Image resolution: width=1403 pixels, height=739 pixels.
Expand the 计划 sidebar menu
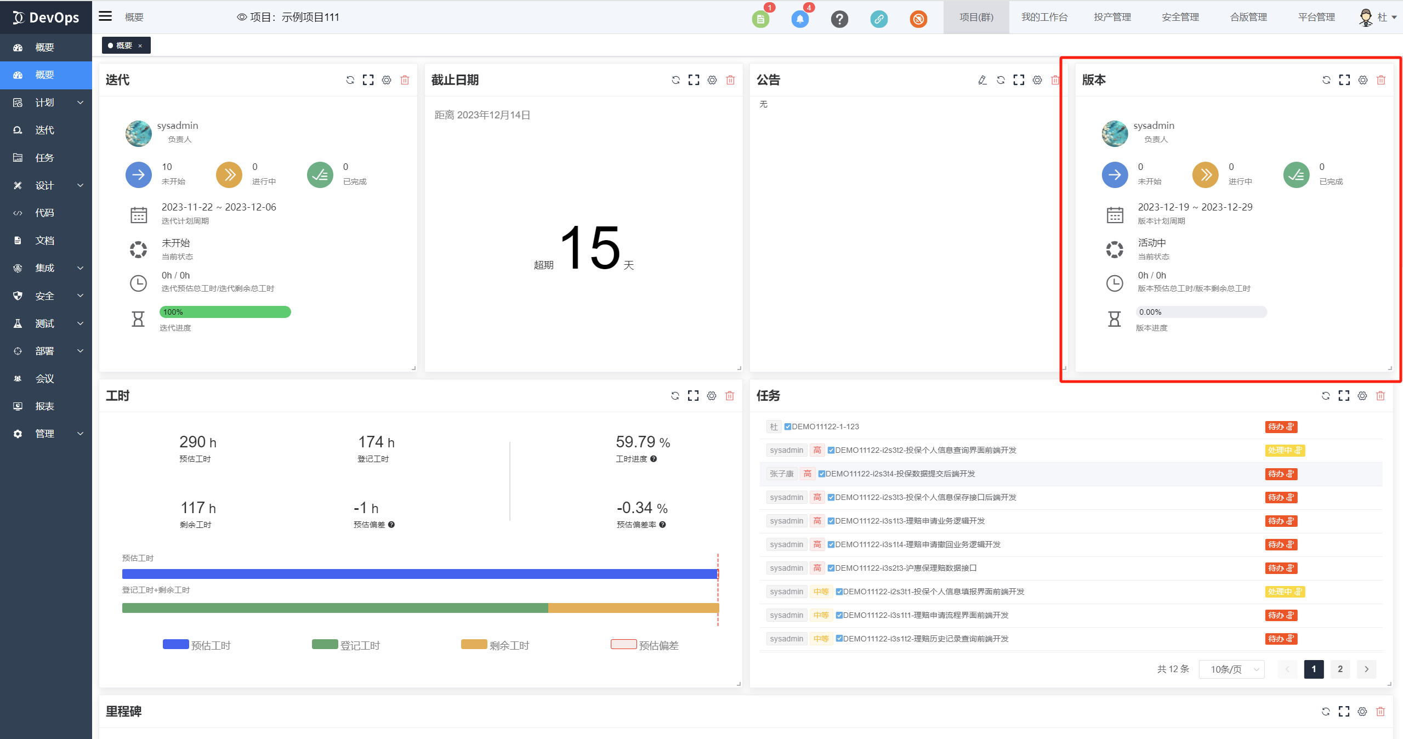point(46,103)
